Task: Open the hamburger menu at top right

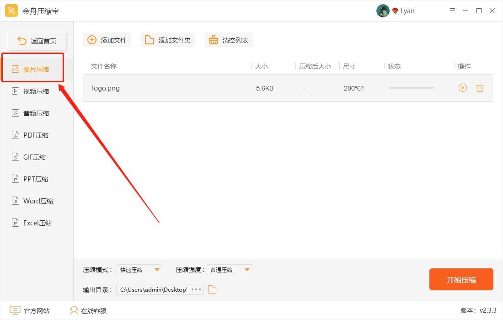Action: coord(452,11)
